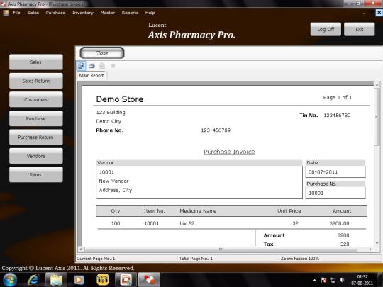Open Windows Explorer folder on taskbar
This screenshot has height=287, width=383.
tap(56, 280)
